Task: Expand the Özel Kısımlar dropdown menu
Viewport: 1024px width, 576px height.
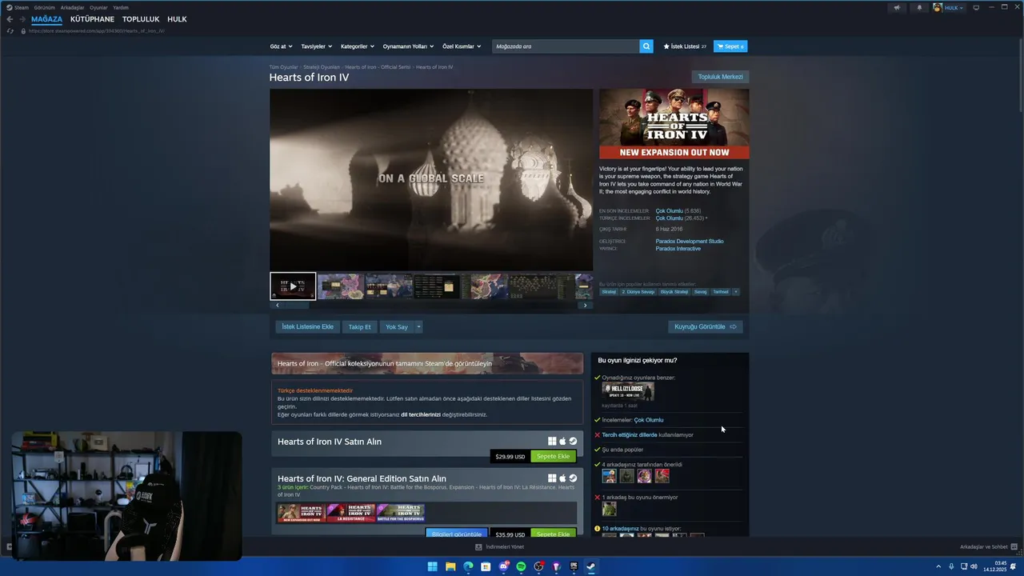Action: coord(462,46)
